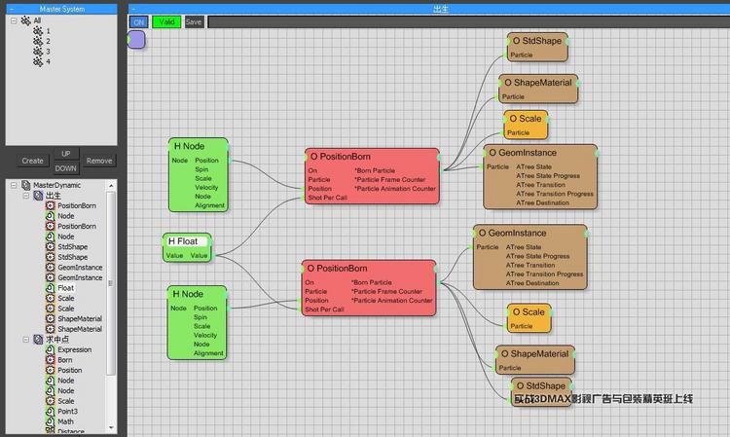Click the tree scrollbar up arrow
730x437 pixels.
coord(111,185)
